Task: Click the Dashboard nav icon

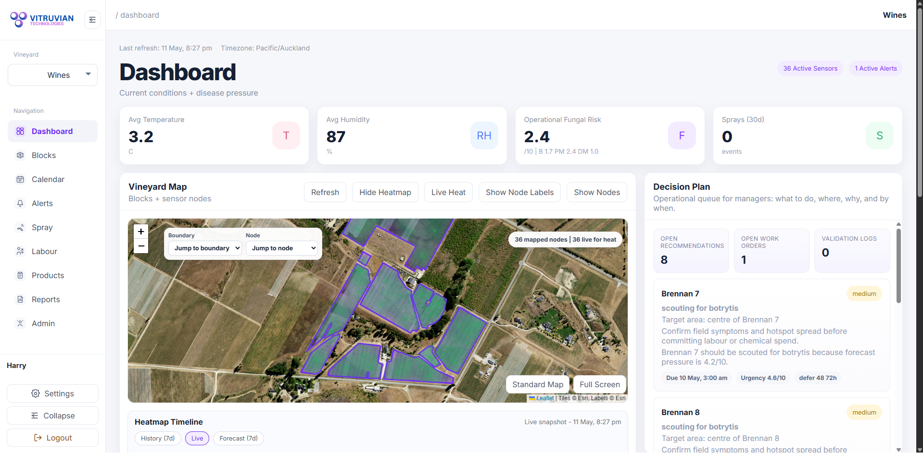Action: (x=20, y=131)
